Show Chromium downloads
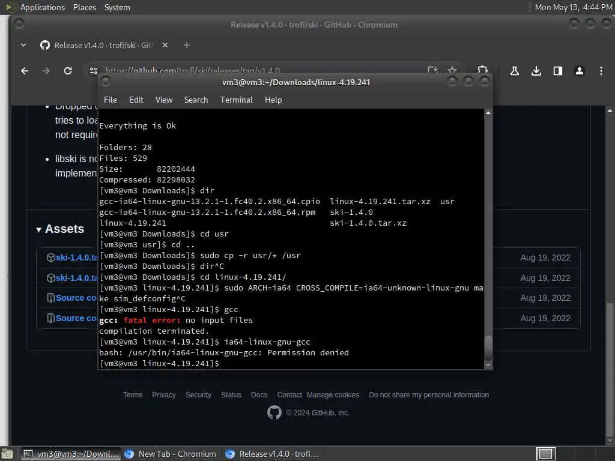 click(536, 71)
